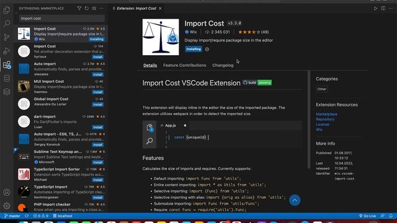Switch to Feature Contributions tab
The width and height of the screenshot is (397, 223).
click(x=185, y=65)
